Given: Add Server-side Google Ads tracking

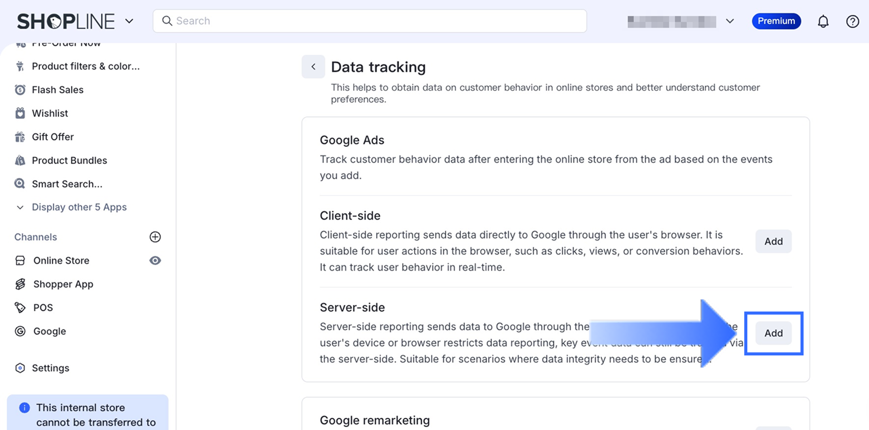Looking at the screenshot, I should click(773, 333).
